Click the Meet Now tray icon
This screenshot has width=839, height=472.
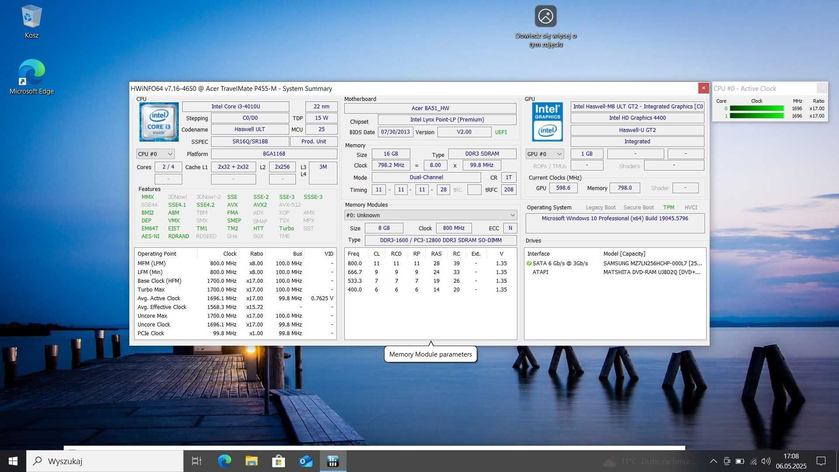click(x=727, y=461)
